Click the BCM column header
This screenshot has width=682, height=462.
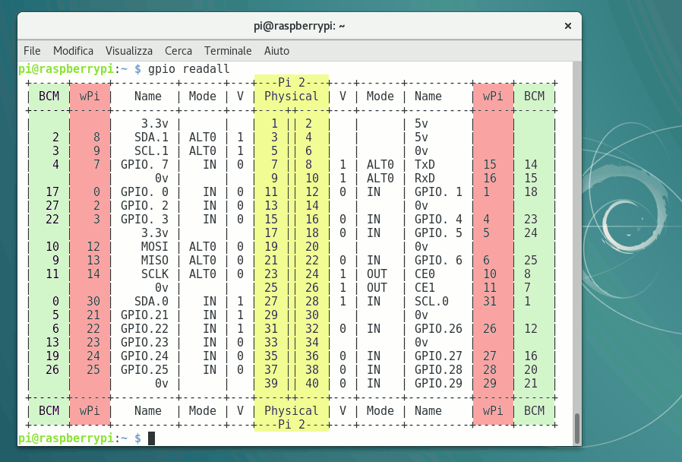[49, 96]
